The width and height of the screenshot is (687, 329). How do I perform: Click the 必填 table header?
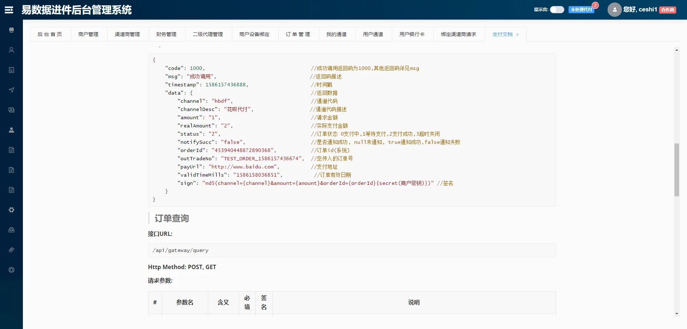[247, 303]
